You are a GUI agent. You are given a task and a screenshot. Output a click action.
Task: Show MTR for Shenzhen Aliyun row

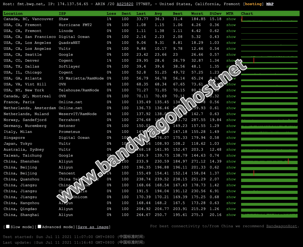[231, 162]
